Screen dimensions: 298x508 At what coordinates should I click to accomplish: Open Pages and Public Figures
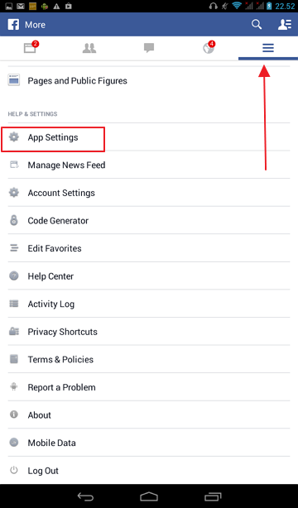(x=149, y=81)
